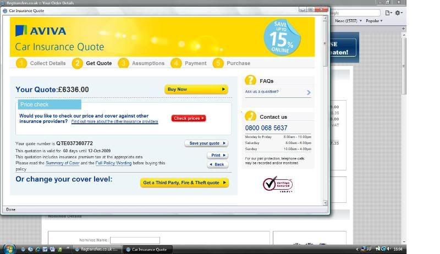Image resolution: width=440 pixels, height=254 pixels.
Task: Click the quote number QTE037360772
Action: point(74,143)
